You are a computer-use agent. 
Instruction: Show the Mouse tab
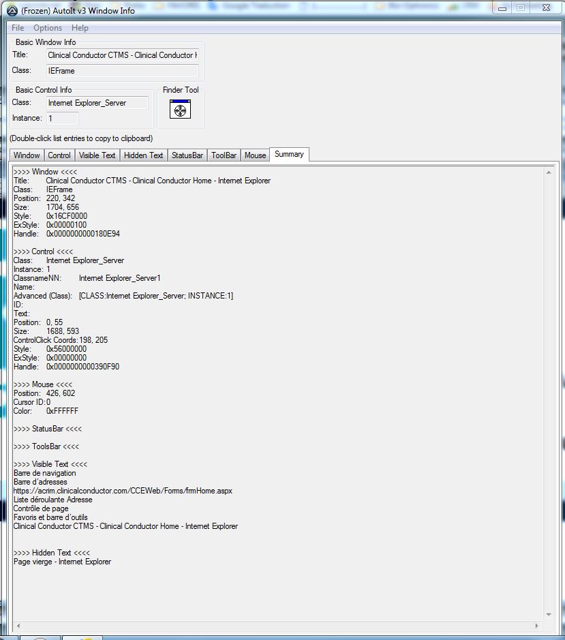click(x=256, y=155)
